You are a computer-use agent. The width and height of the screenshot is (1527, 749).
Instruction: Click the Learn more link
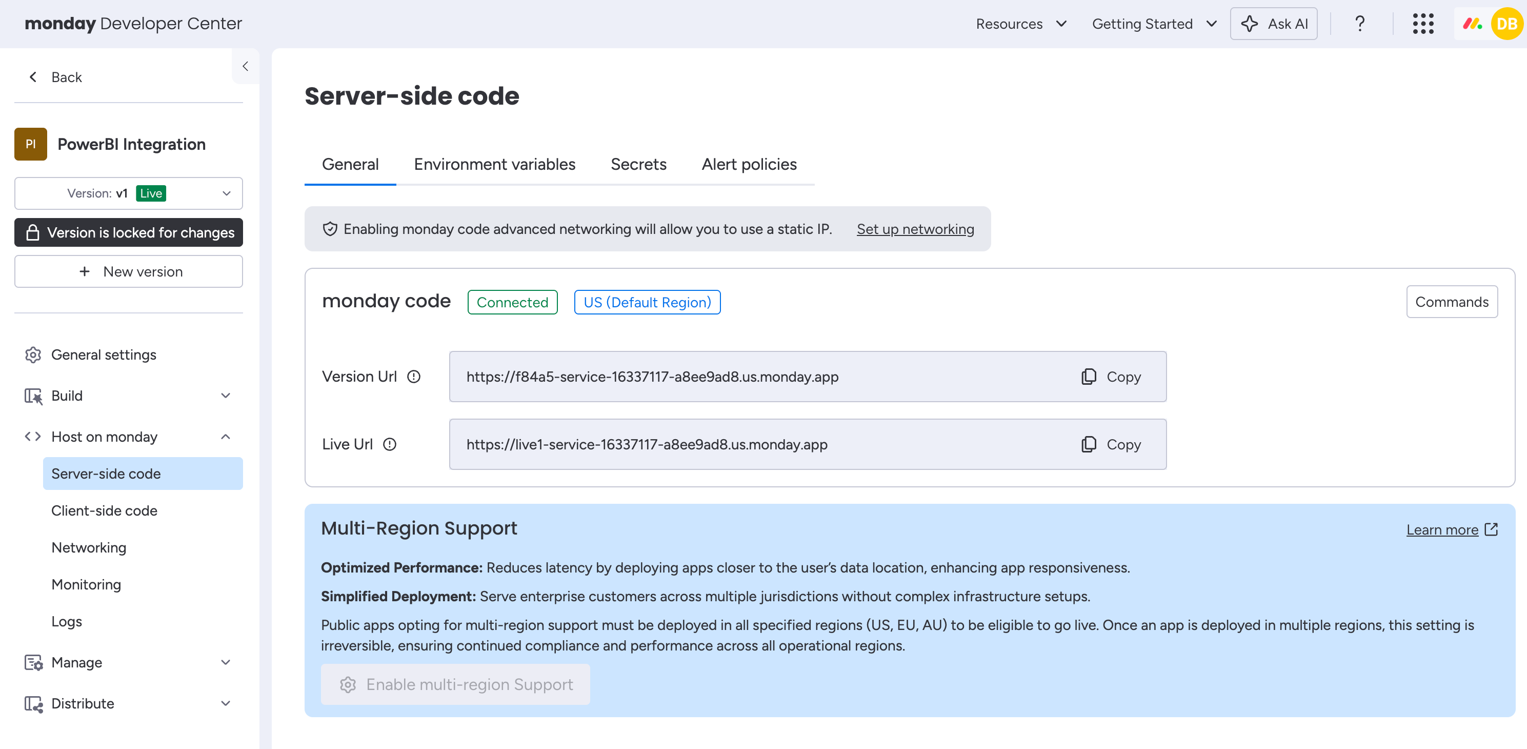click(1442, 529)
